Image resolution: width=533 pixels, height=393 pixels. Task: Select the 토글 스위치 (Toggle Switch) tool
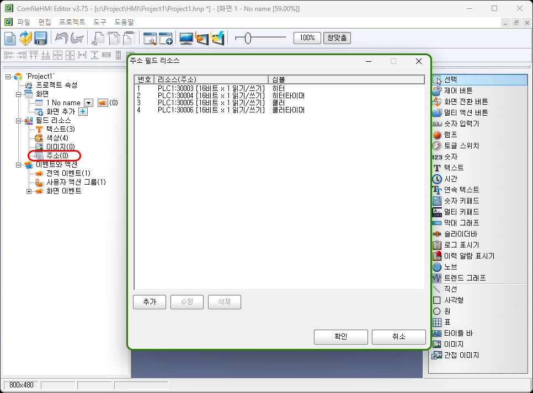[457, 146]
